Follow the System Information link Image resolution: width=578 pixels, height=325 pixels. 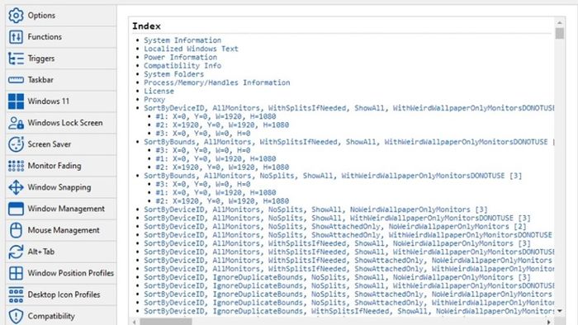tap(182, 40)
